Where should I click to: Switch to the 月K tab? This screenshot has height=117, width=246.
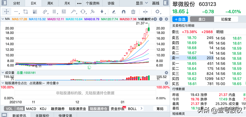[x=67, y=3]
